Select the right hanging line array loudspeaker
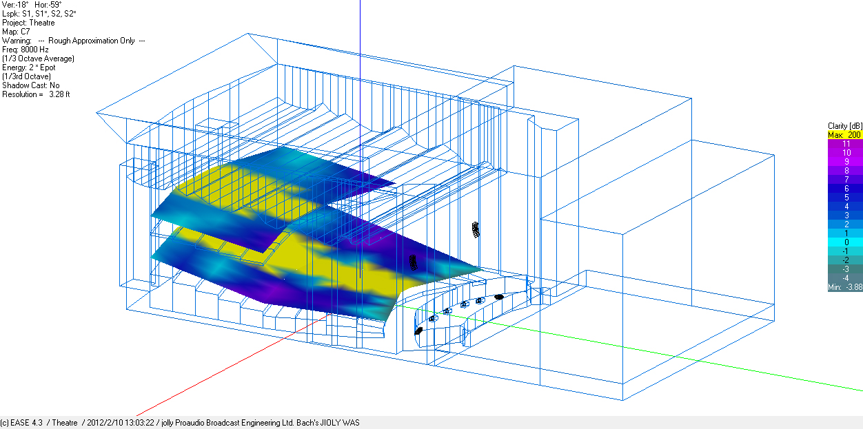This screenshot has width=863, height=429. click(475, 229)
